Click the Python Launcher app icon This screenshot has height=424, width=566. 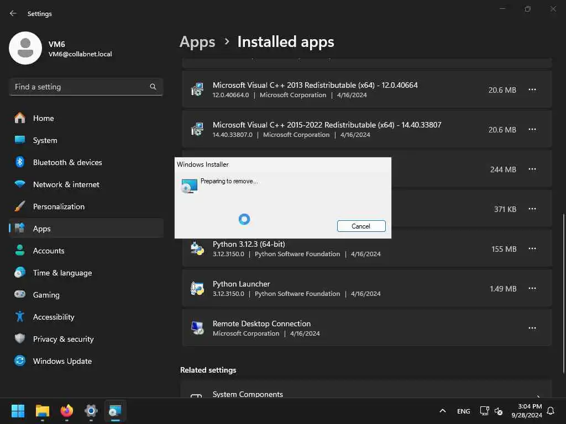pos(197,288)
